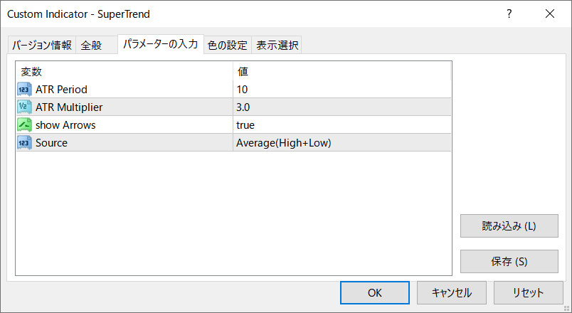Open the 表示選択 tab
Image resolution: width=572 pixels, height=313 pixels.
pos(277,46)
